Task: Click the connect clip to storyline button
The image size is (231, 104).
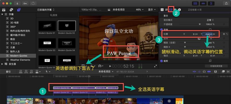Action: [21, 71]
